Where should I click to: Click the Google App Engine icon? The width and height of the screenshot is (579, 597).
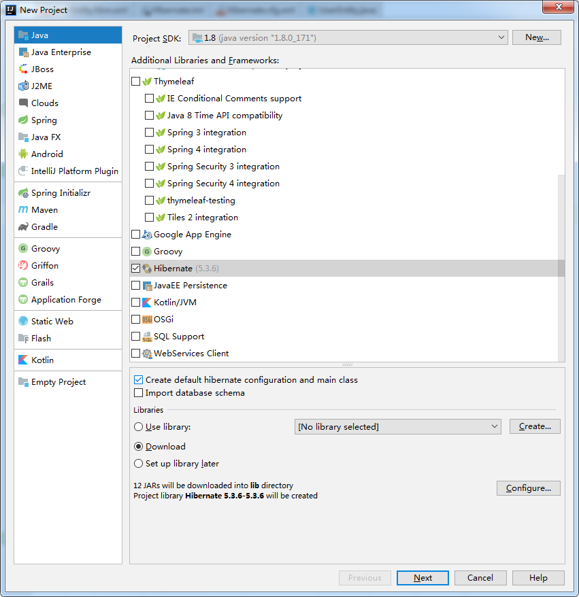click(x=147, y=235)
